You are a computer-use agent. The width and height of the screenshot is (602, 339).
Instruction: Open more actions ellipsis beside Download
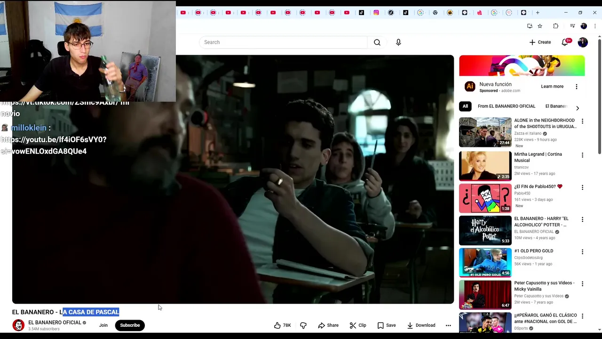point(448,325)
